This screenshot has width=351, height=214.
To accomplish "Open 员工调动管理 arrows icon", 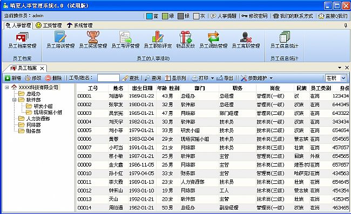I will (213, 40).
